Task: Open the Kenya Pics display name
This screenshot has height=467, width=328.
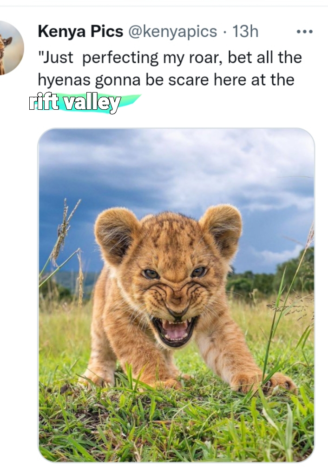Action: pos(80,31)
